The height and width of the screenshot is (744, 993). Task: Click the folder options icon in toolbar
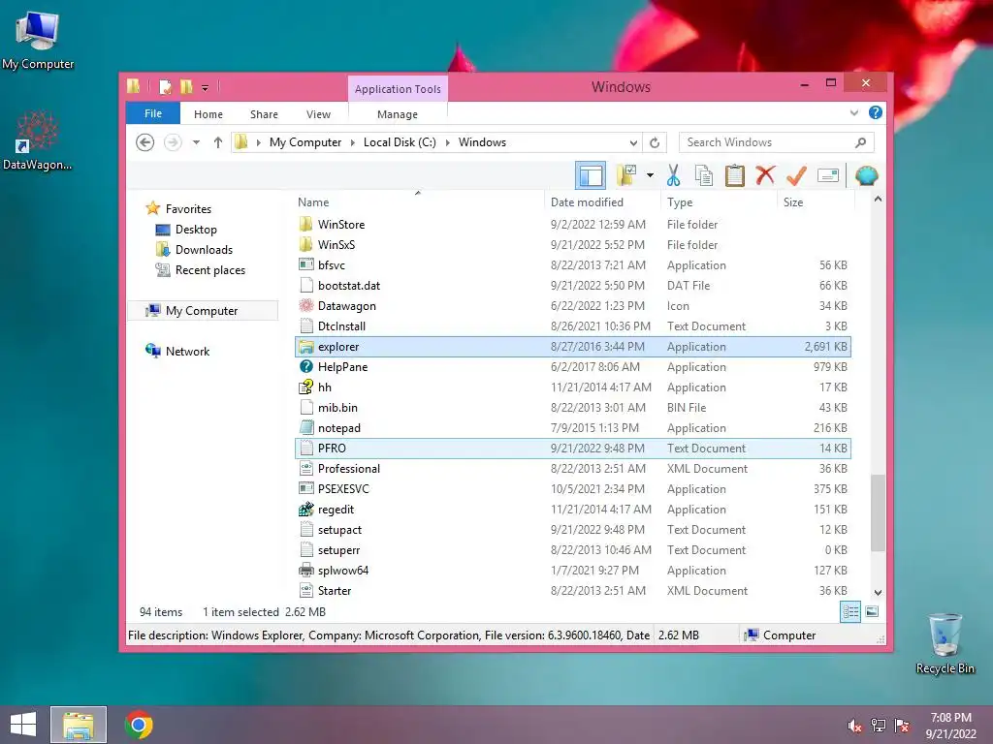pyautogui.click(x=626, y=175)
